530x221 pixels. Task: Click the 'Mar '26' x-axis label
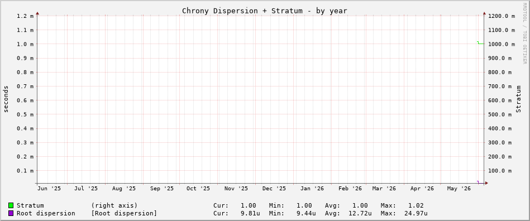click(384, 189)
